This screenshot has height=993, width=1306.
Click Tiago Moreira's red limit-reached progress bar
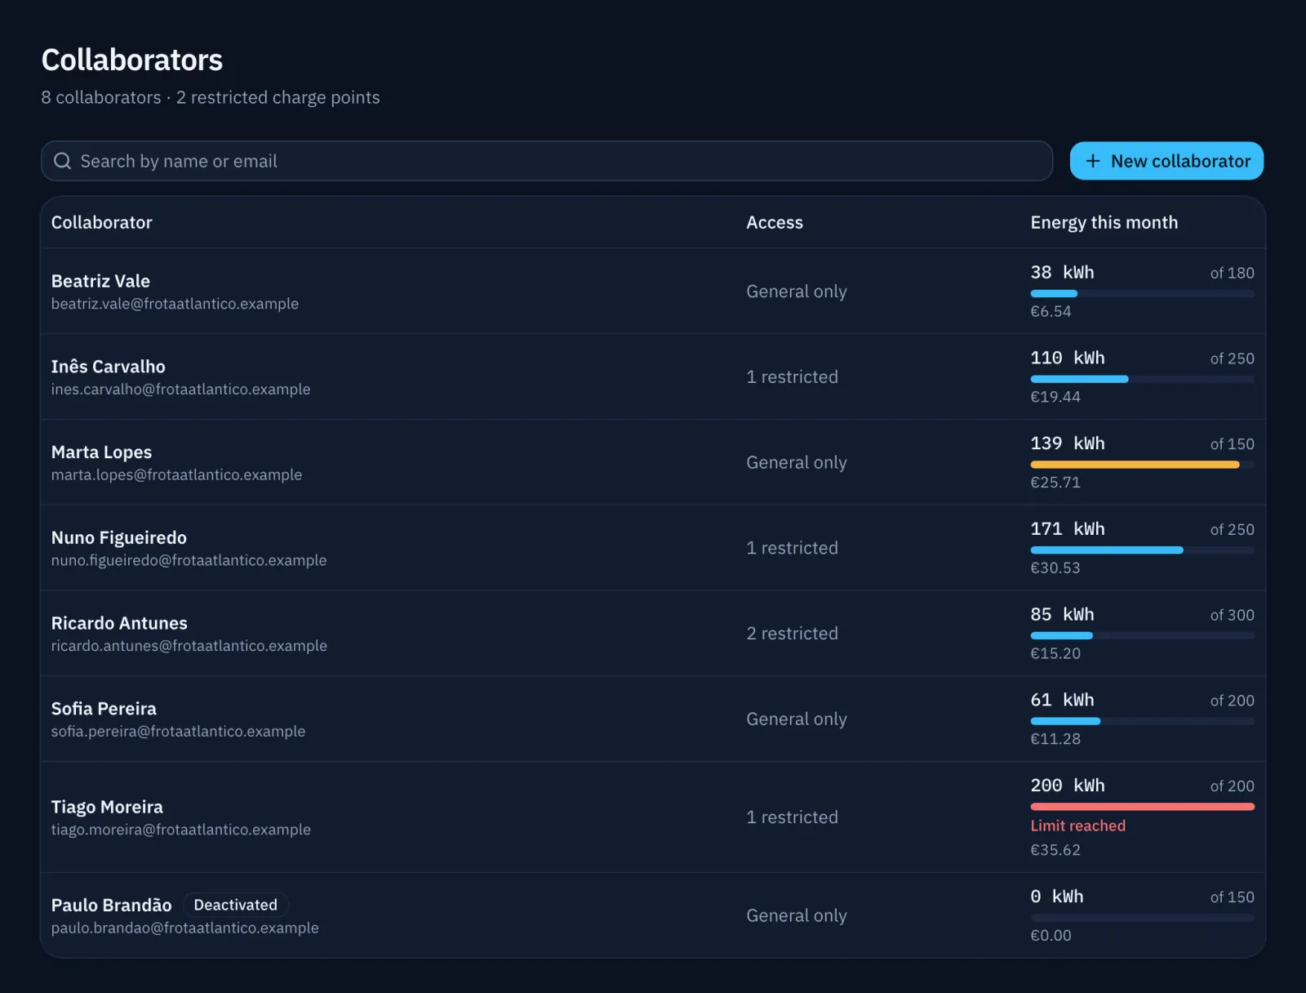tap(1142, 807)
